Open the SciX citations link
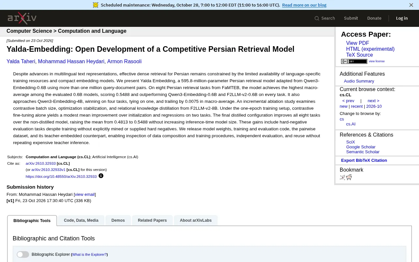419x262 pixels. (x=351, y=142)
